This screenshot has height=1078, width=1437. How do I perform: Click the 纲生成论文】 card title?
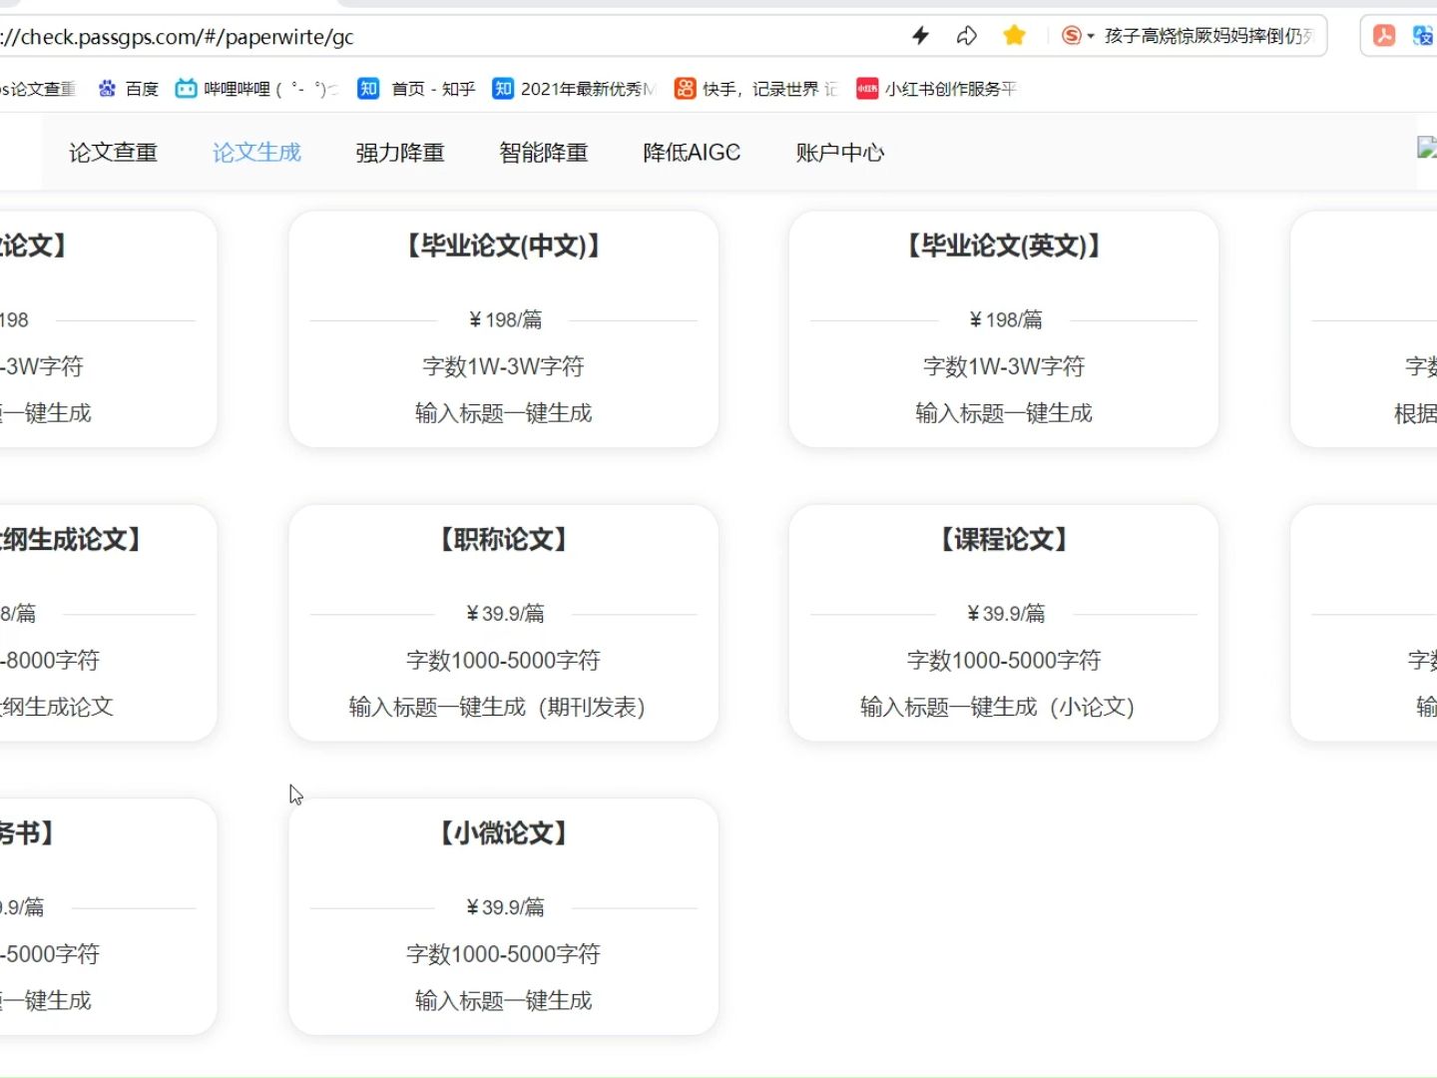coord(72,540)
